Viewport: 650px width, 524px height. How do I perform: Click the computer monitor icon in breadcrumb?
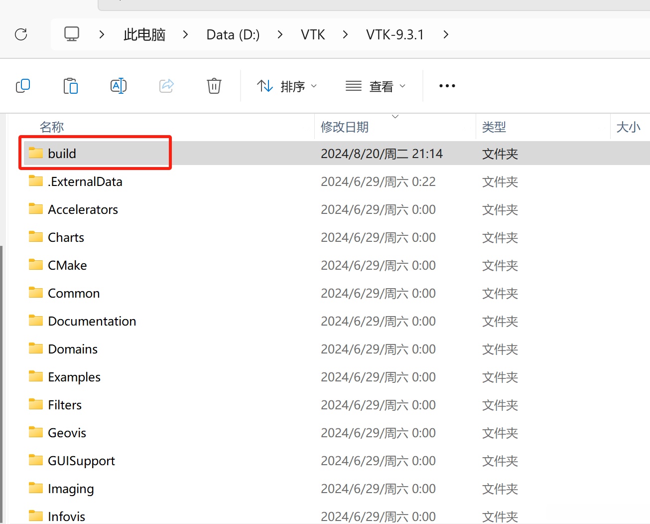(72, 34)
